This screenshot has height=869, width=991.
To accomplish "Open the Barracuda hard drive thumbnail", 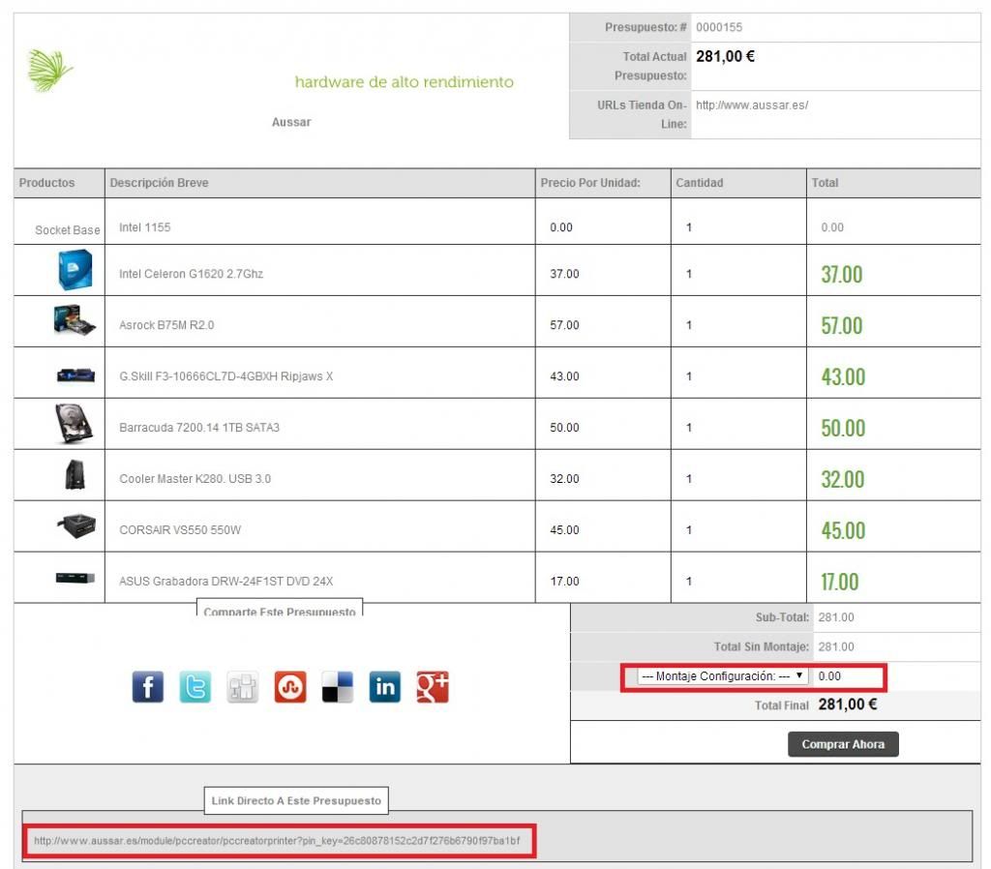I will tap(74, 424).
